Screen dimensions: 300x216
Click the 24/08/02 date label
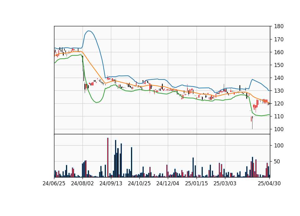pyautogui.click(x=82, y=184)
